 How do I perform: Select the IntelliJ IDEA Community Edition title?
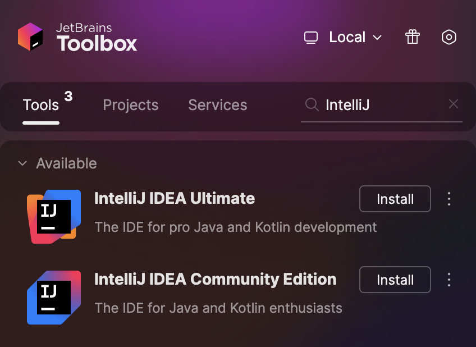click(215, 279)
